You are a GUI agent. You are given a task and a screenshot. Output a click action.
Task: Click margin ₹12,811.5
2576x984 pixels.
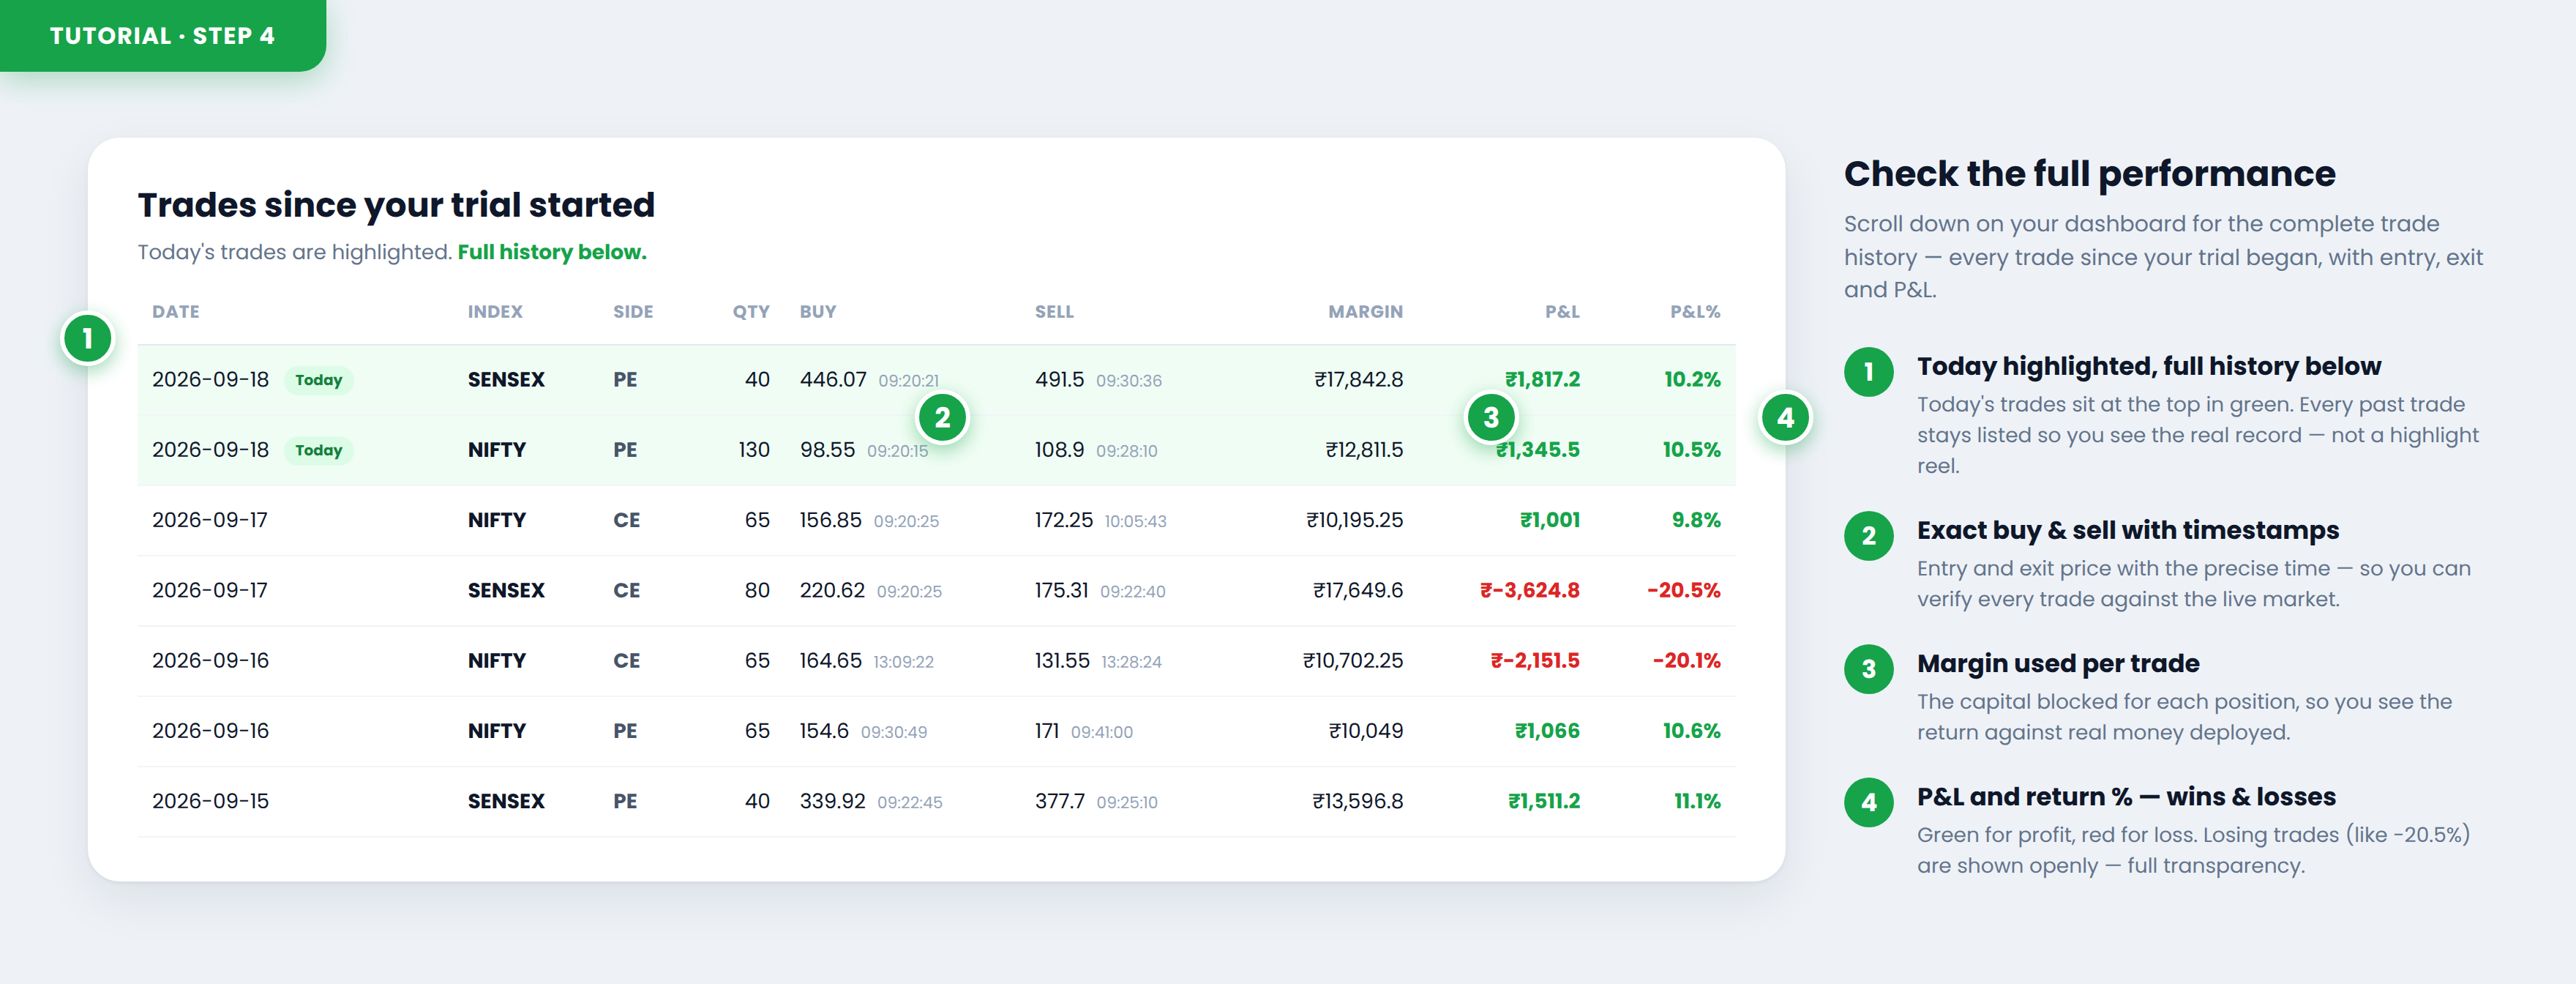1364,450
